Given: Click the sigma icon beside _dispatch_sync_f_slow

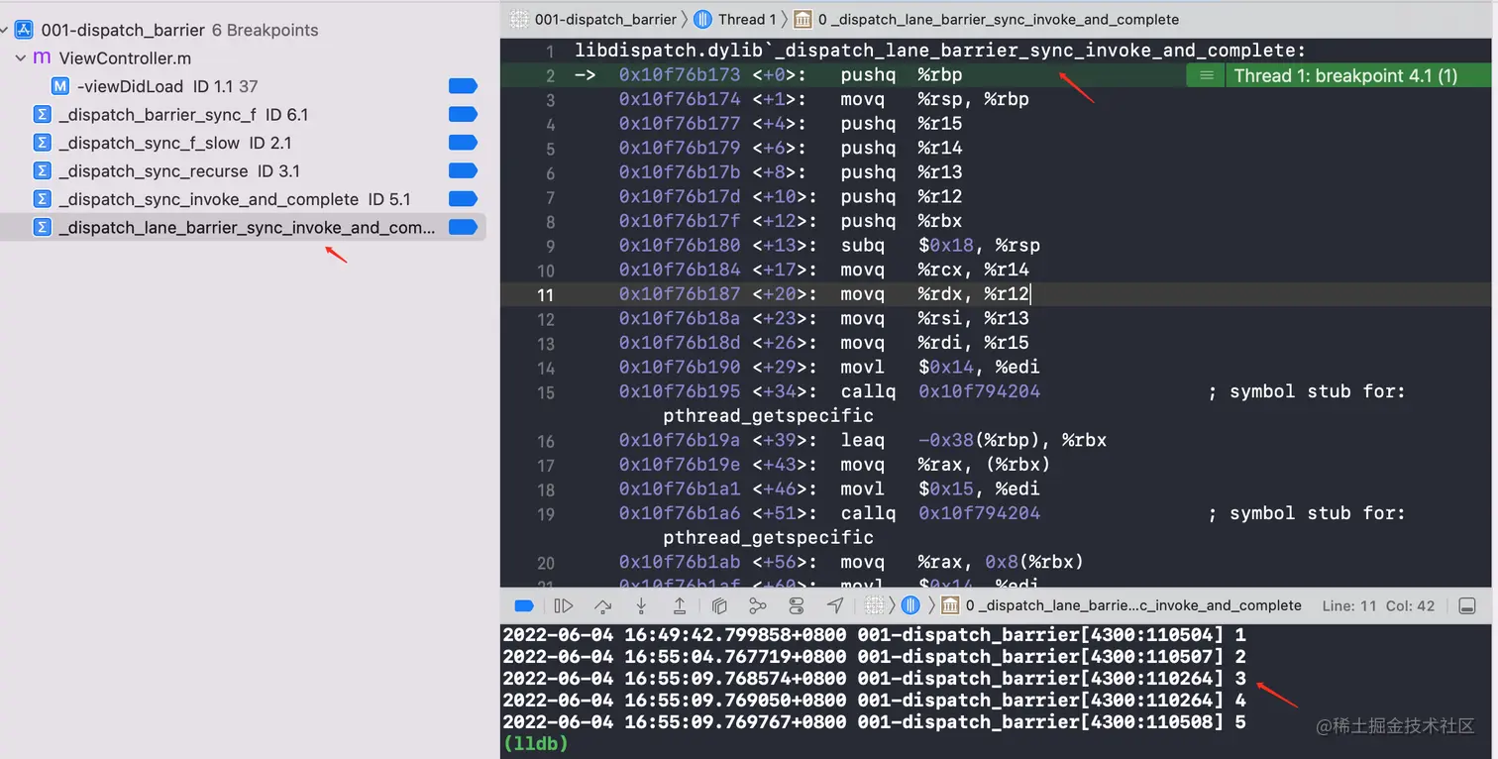Looking at the screenshot, I should (x=43, y=143).
